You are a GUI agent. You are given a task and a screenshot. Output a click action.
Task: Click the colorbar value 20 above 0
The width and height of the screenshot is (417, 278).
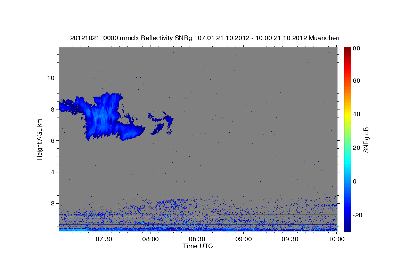(357, 148)
